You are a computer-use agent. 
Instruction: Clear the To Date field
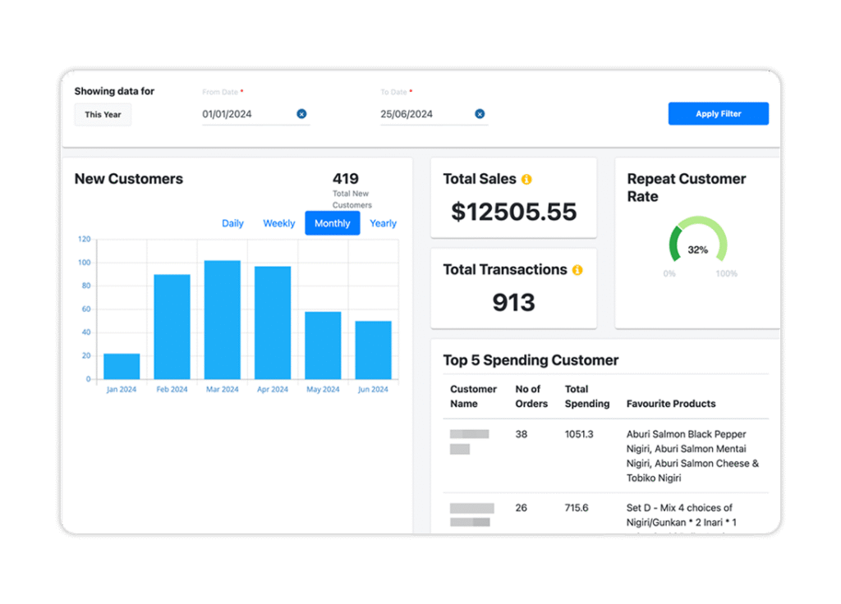click(x=480, y=114)
